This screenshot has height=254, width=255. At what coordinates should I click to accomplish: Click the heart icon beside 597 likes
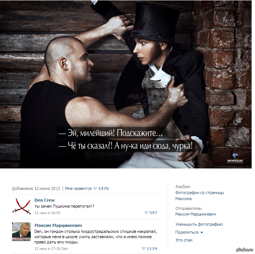[x=146, y=213]
